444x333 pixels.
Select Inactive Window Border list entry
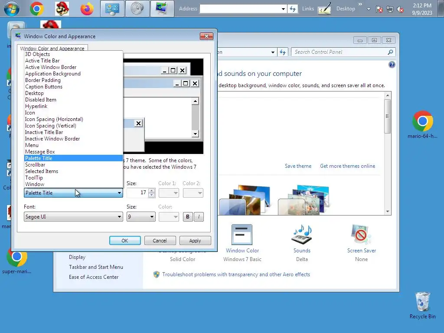(73, 139)
